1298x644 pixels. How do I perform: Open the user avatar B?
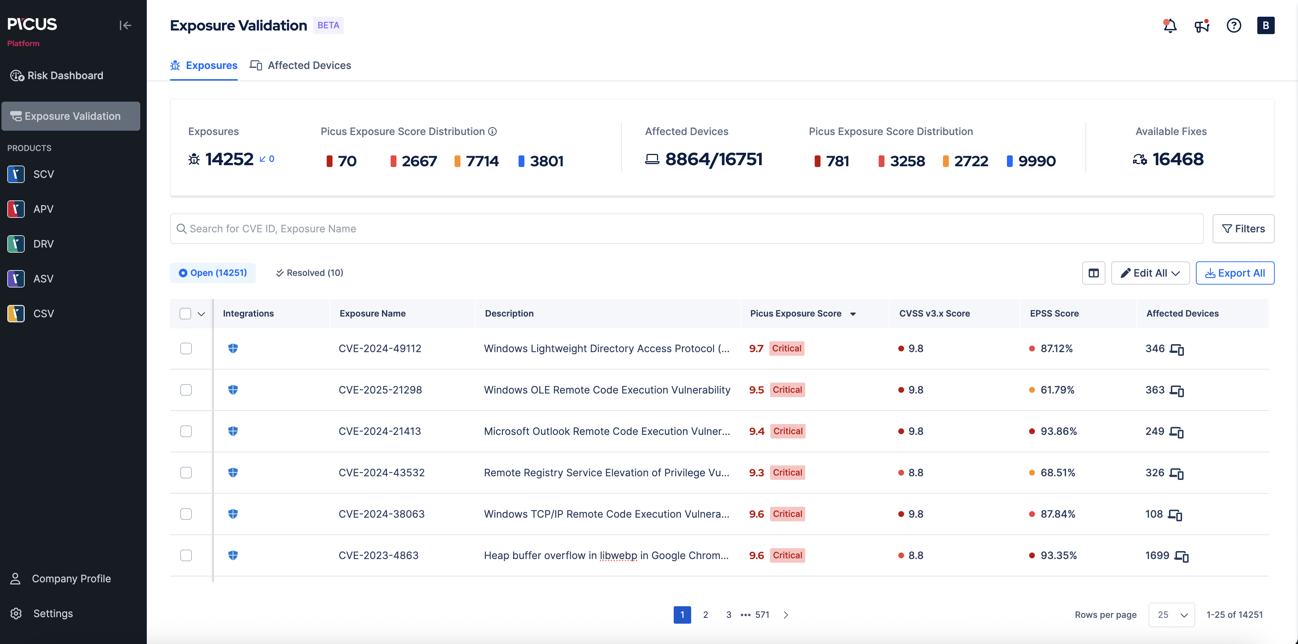point(1265,25)
